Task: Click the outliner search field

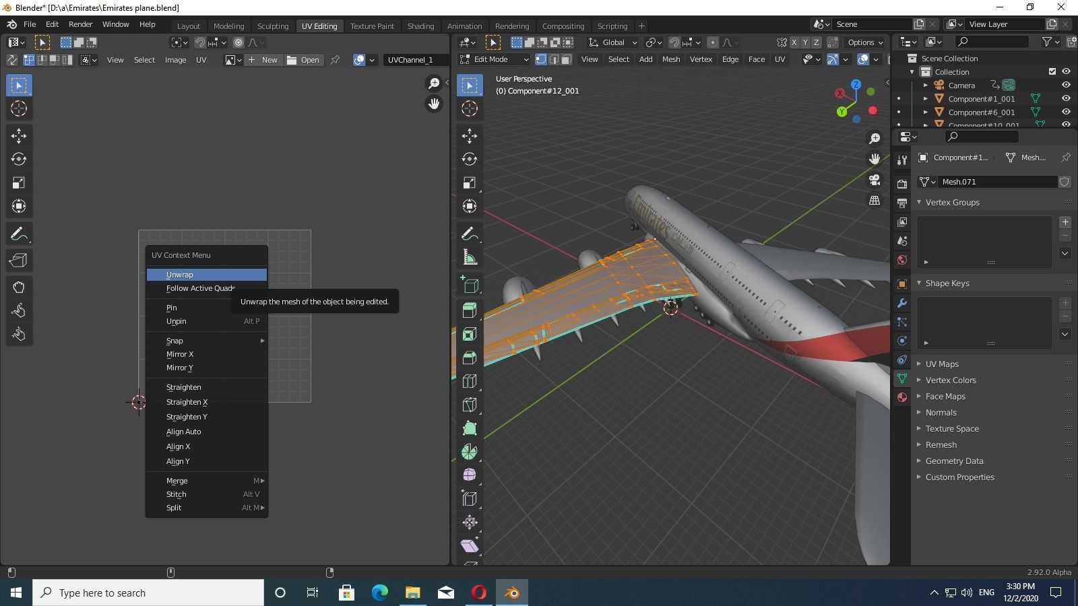Action: [x=992, y=42]
